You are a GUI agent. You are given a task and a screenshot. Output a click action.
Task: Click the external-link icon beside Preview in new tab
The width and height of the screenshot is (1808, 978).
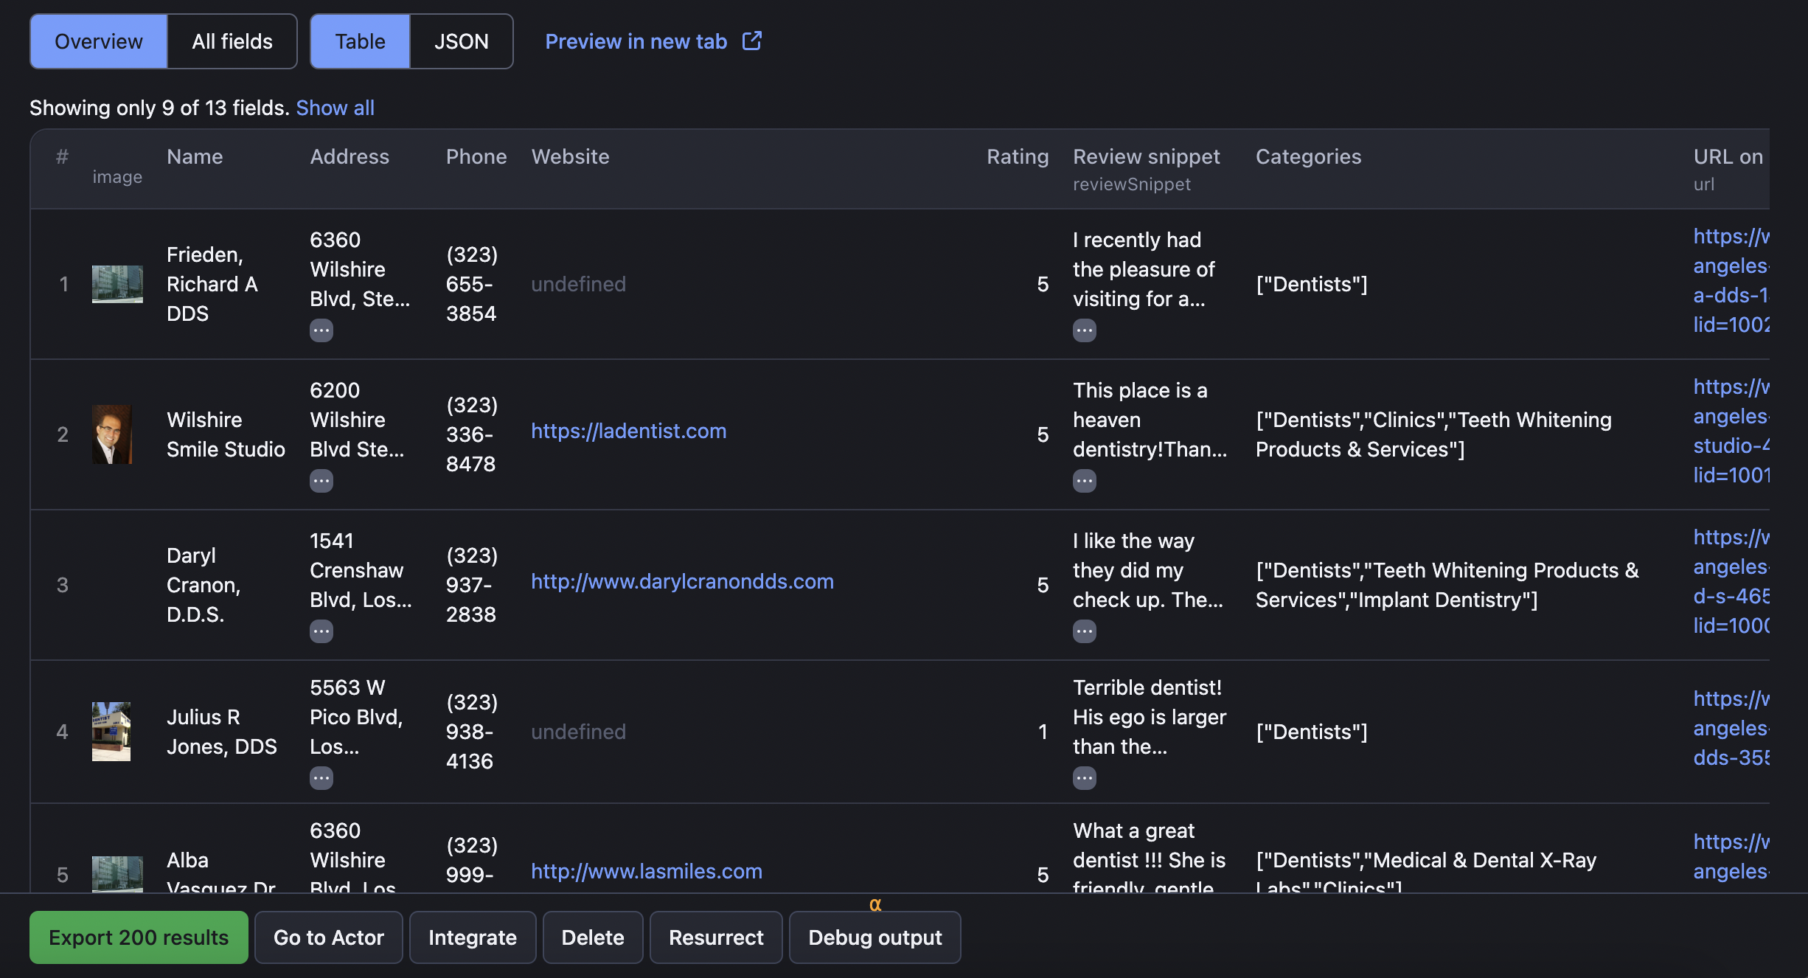(x=751, y=41)
